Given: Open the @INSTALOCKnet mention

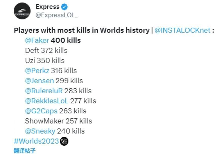Looking at the screenshot, I should click(x=183, y=30).
